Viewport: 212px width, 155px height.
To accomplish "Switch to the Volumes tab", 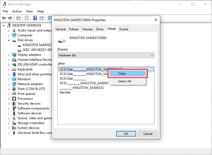I will [87, 29].
